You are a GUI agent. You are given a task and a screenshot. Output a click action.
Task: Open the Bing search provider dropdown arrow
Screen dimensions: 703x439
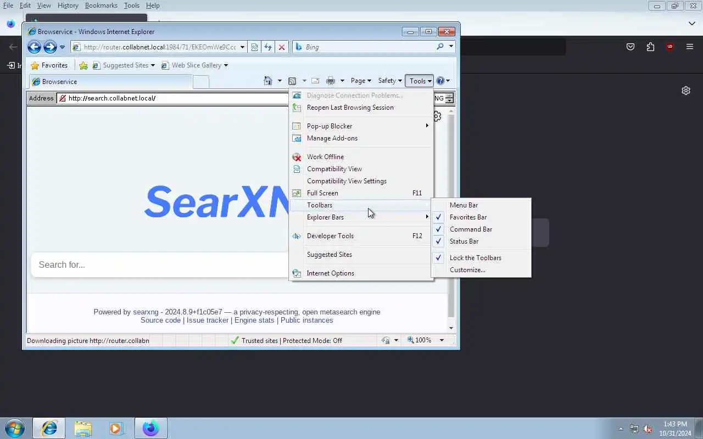click(x=451, y=47)
